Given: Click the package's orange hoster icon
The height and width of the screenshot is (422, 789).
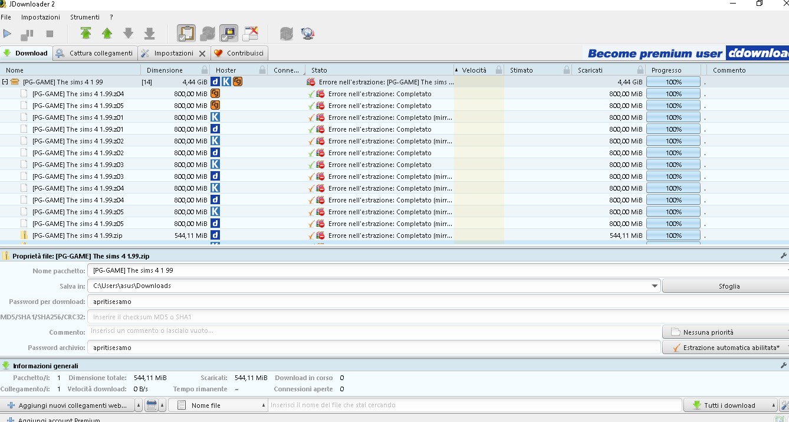Looking at the screenshot, I should (x=238, y=82).
